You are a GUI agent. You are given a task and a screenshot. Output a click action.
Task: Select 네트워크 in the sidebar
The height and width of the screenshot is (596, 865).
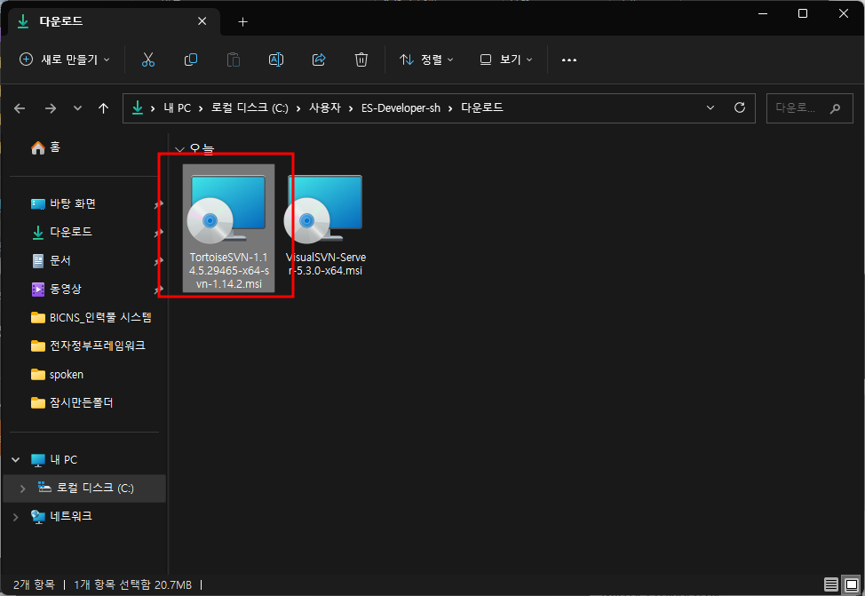[61, 516]
